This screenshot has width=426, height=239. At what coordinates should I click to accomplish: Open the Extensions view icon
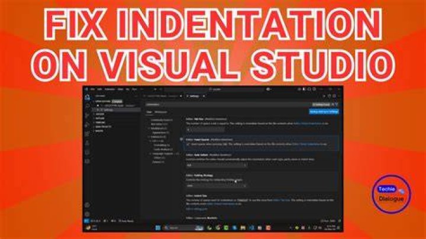point(88,134)
